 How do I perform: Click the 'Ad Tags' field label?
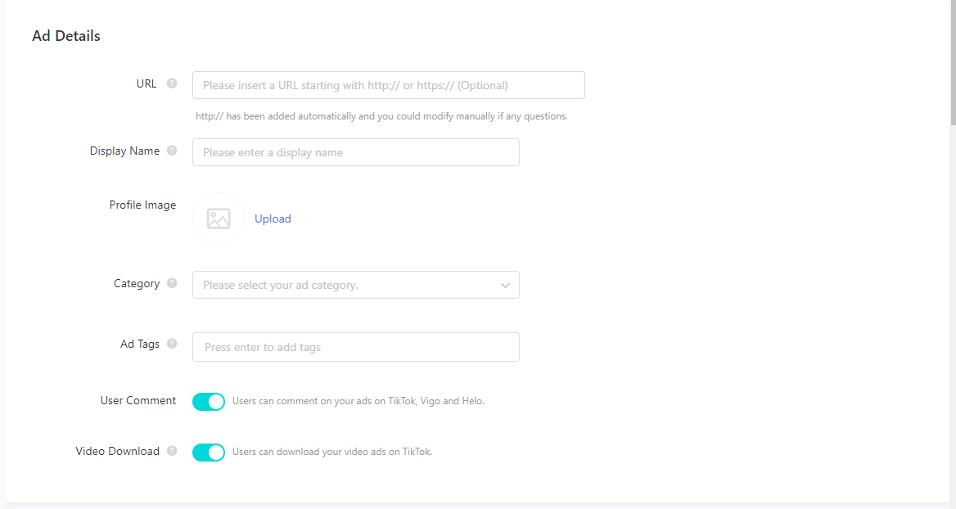point(140,344)
